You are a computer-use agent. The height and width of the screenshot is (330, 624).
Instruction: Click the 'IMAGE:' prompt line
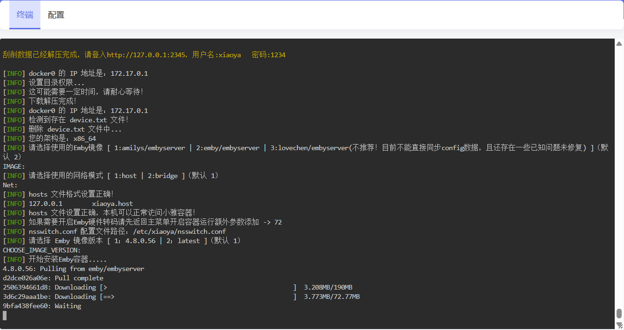(14, 166)
